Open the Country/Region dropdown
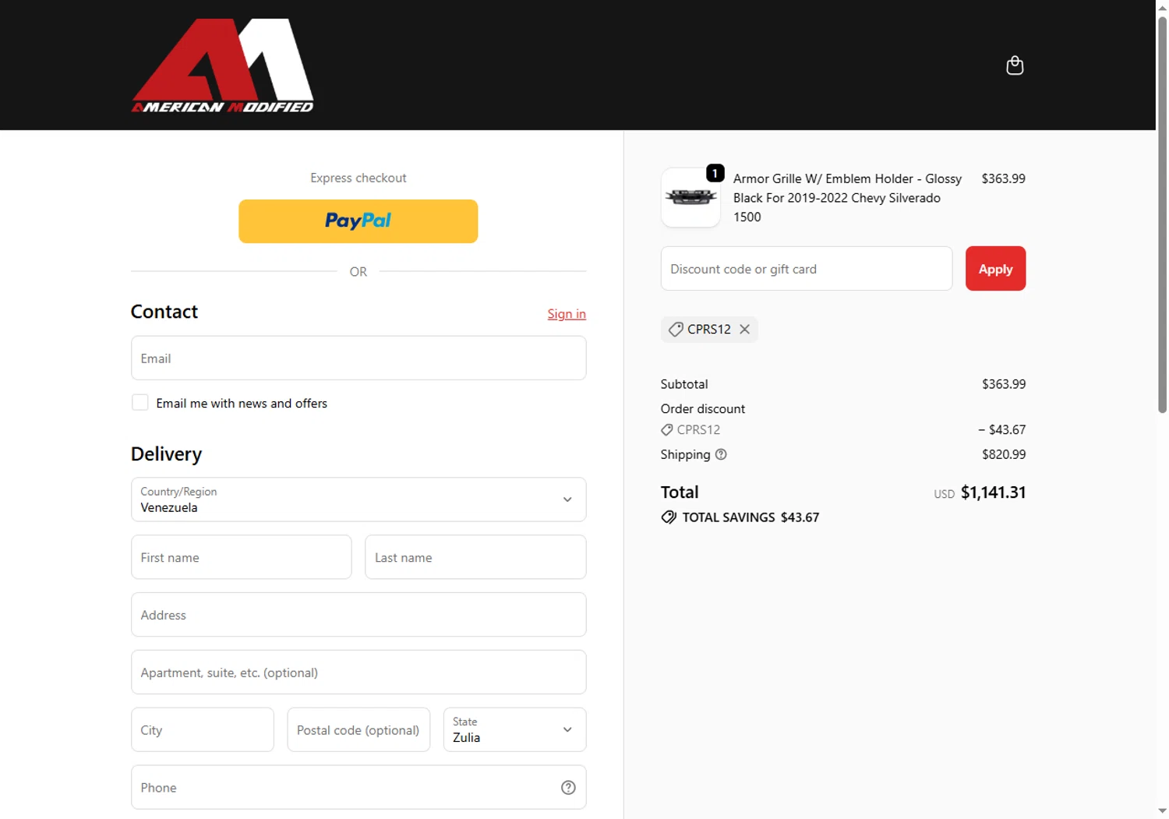The image size is (1169, 819). pos(358,500)
